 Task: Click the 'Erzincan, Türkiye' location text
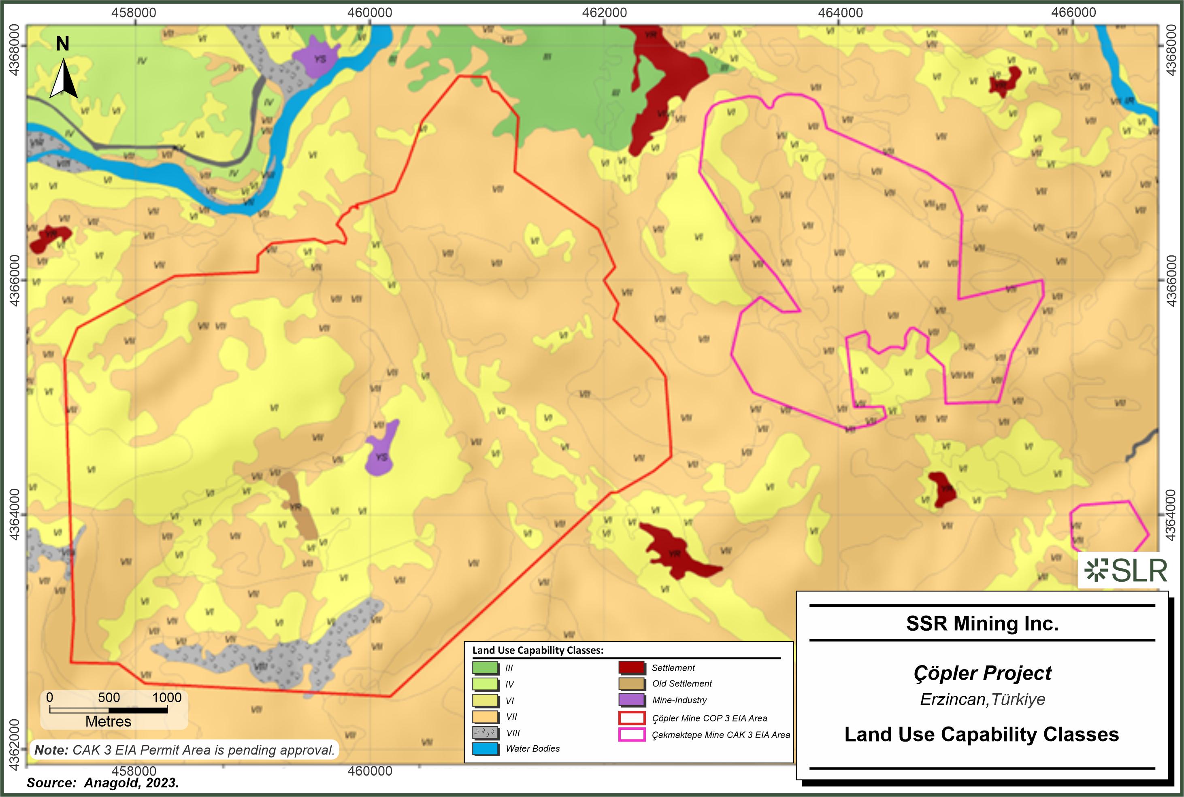point(983,699)
